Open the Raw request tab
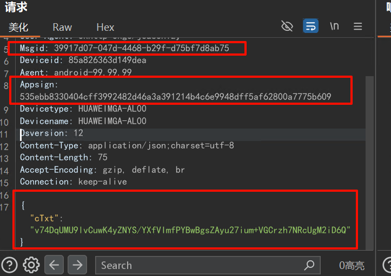 [x=62, y=27]
